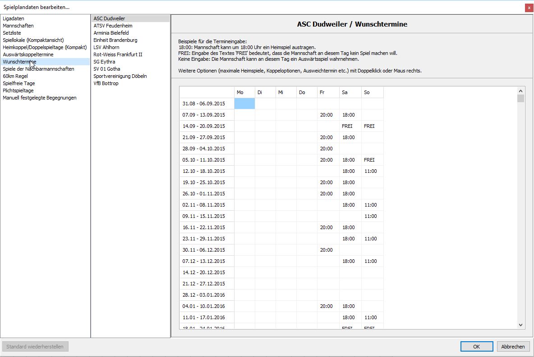The width and height of the screenshot is (534, 357).
Task: Open the Ligadaten section
Action: [x=14, y=18]
